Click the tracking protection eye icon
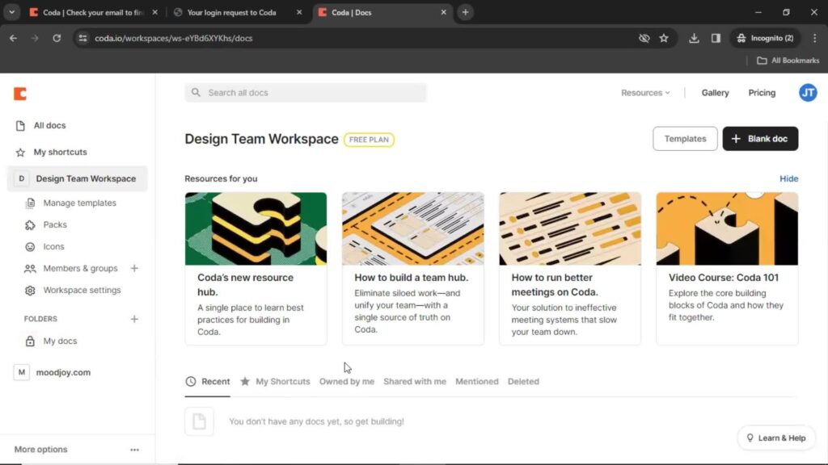Screen dimensions: 828x465 tap(644, 39)
